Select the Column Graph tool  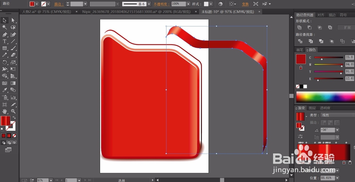coord(13,97)
